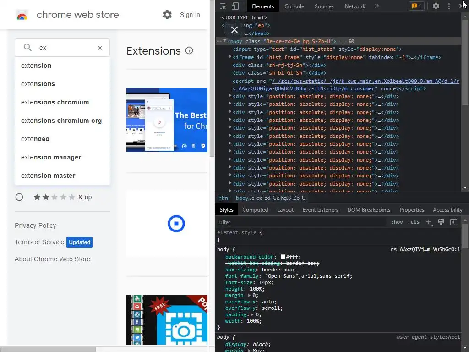Choose the 'extended' suggestion
The height and width of the screenshot is (352, 469).
(x=62, y=139)
